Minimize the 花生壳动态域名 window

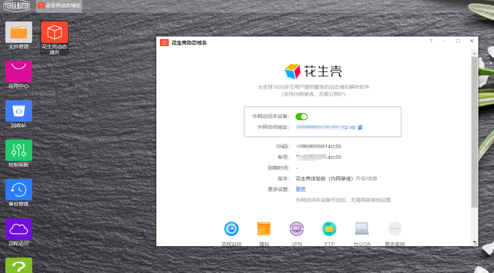(x=444, y=41)
